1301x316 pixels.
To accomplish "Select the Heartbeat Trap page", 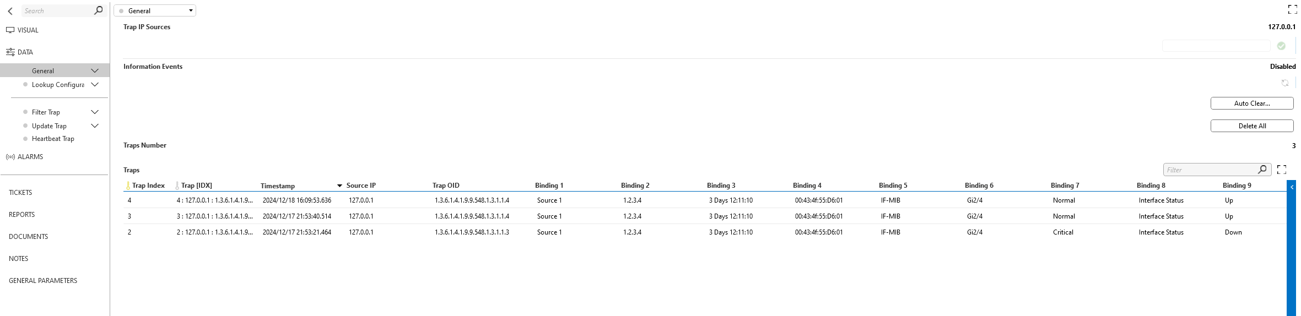I will click(53, 139).
